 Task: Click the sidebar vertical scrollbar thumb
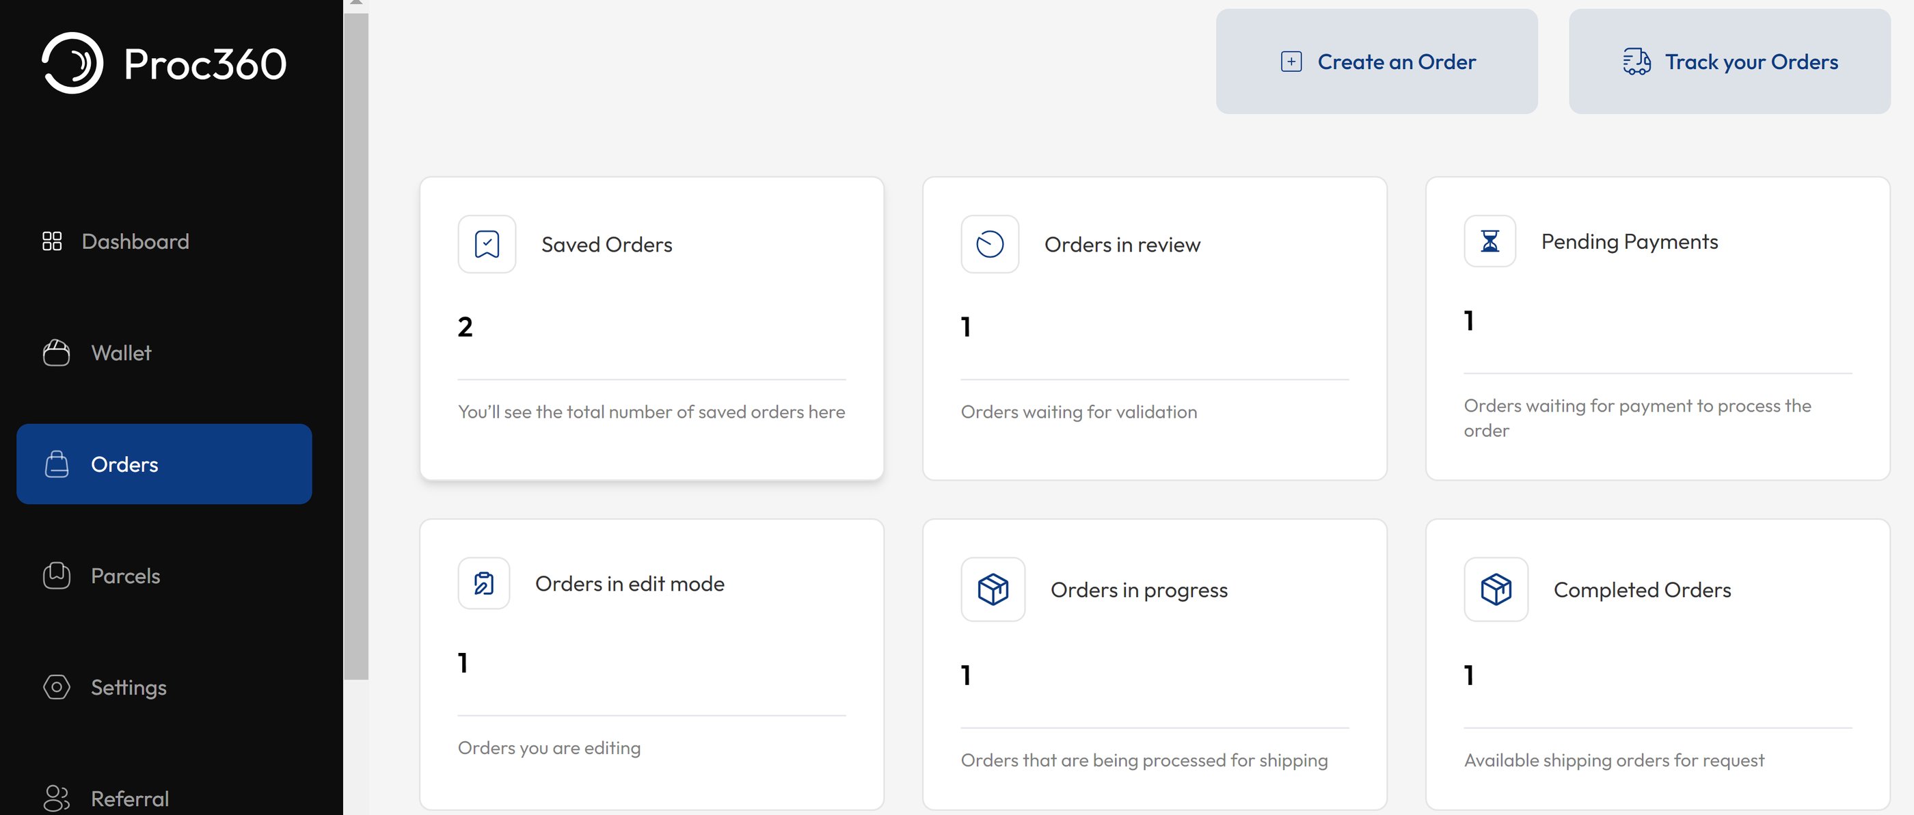click(356, 345)
